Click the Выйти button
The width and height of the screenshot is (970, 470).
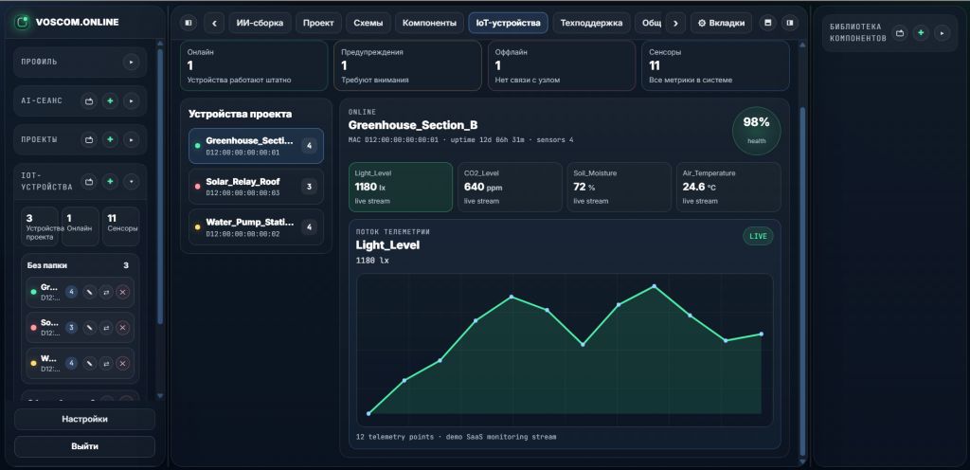coord(84,446)
